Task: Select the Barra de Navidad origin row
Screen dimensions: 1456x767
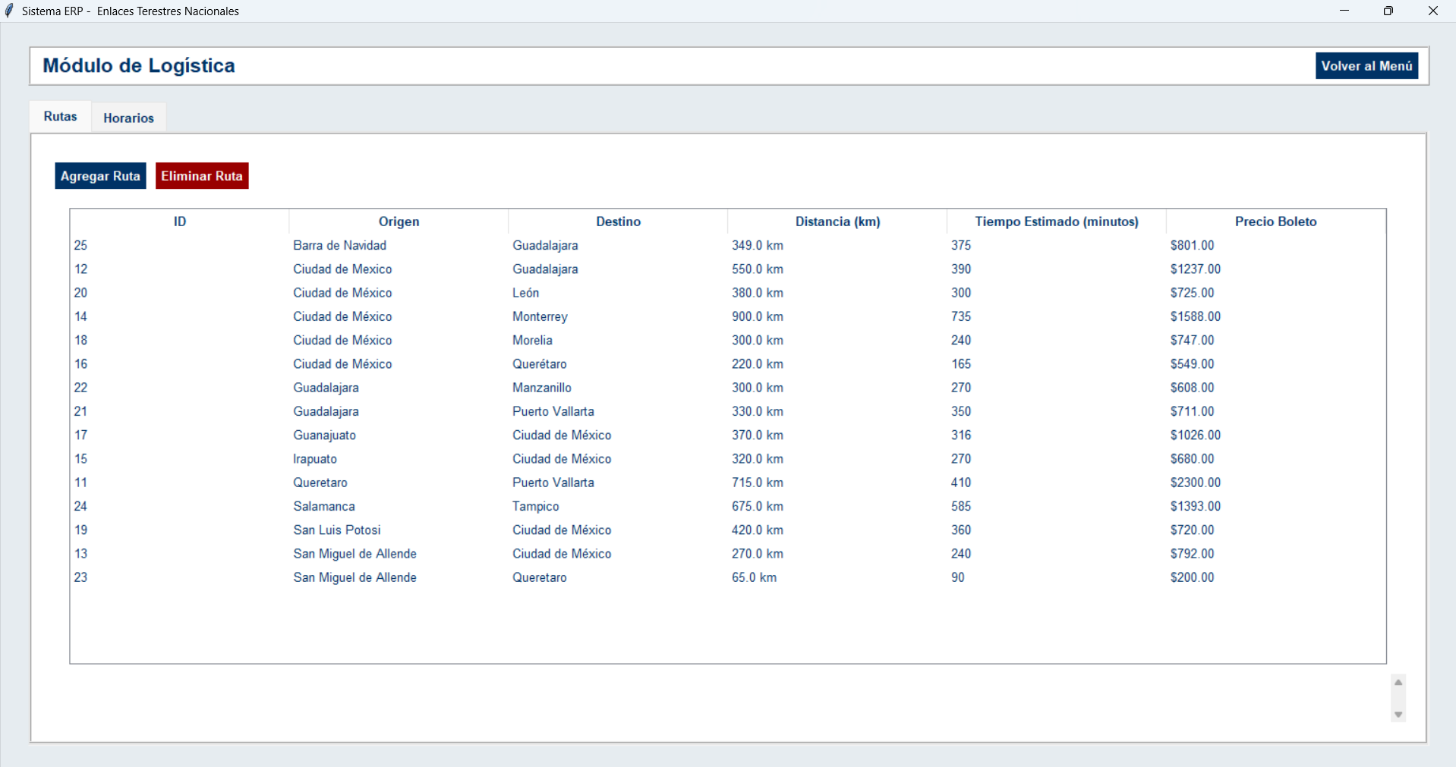Action: (x=728, y=246)
